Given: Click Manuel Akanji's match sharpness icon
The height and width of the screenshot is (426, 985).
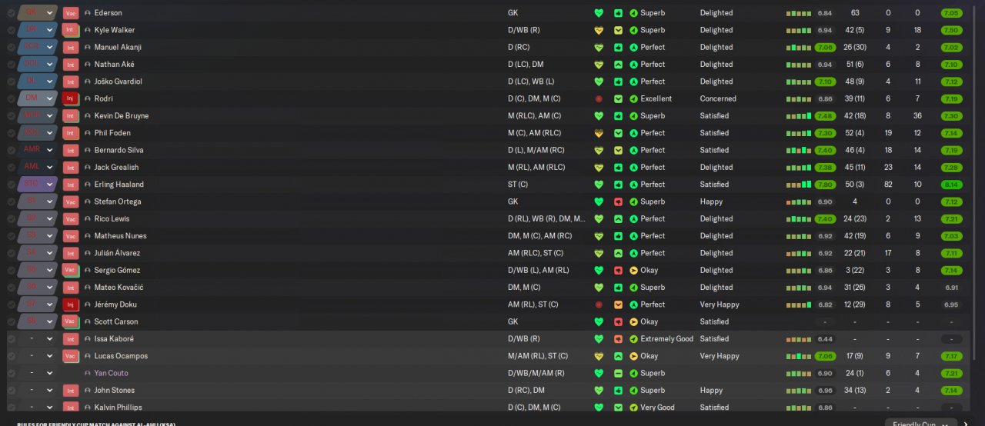Looking at the screenshot, I should [x=618, y=47].
